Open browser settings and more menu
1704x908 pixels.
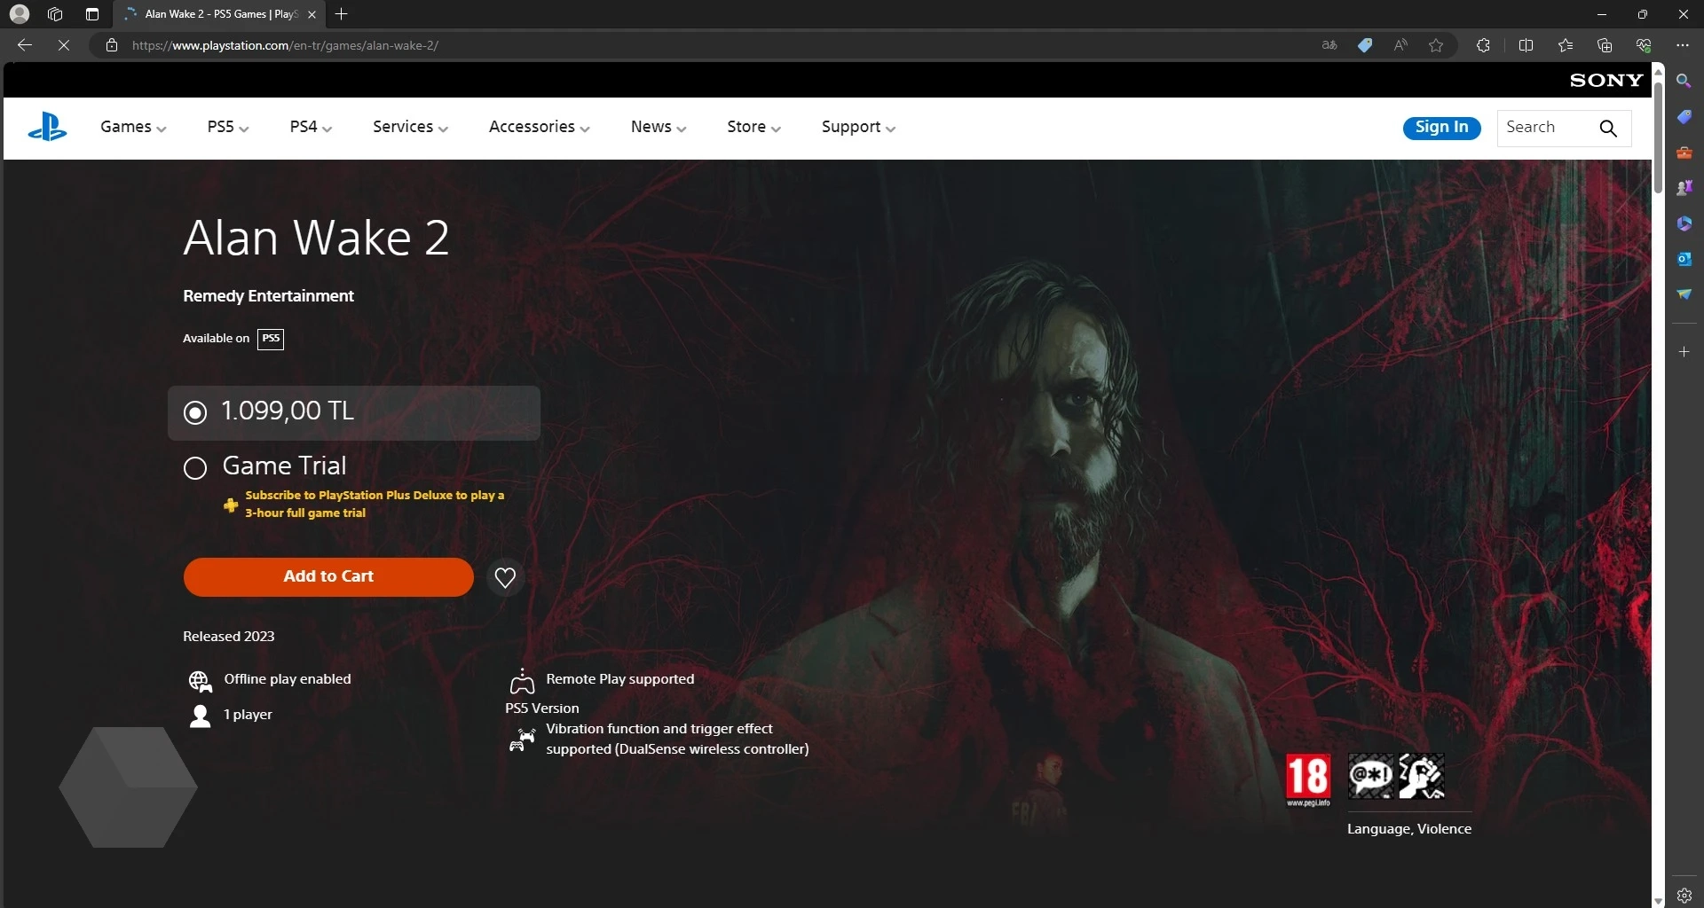tap(1683, 45)
